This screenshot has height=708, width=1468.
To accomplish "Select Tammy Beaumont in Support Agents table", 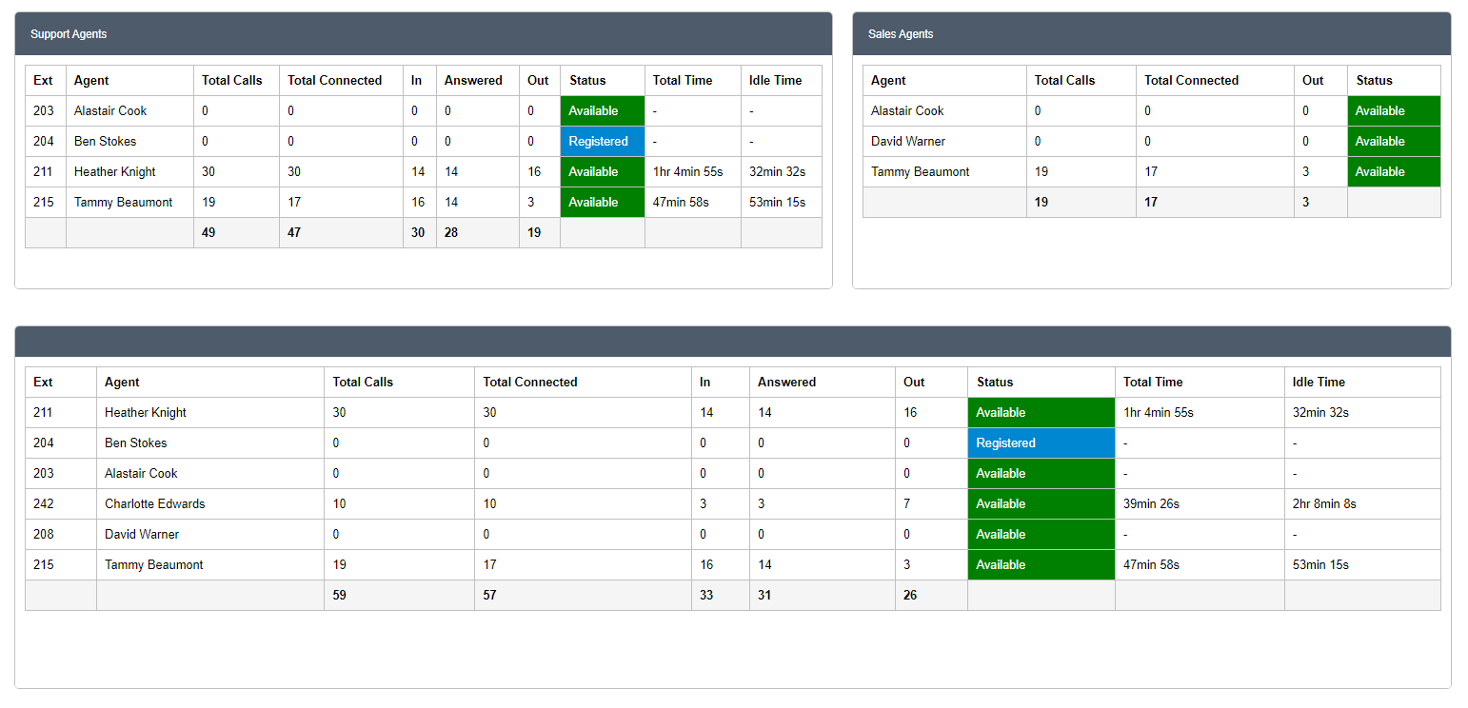I will [x=124, y=203].
